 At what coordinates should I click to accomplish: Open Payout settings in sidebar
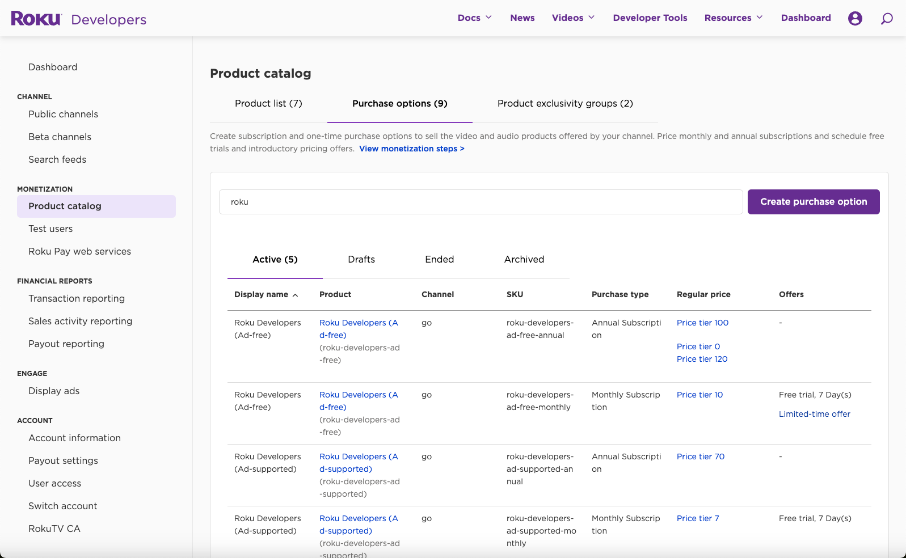tap(63, 461)
